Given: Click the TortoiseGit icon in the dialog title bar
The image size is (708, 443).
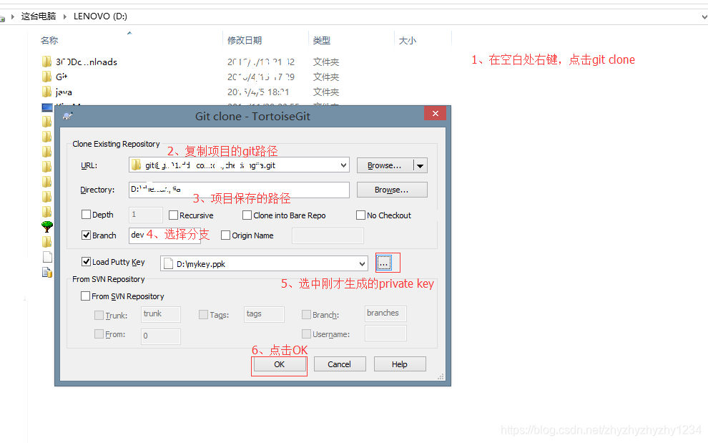Looking at the screenshot, I should tap(68, 116).
